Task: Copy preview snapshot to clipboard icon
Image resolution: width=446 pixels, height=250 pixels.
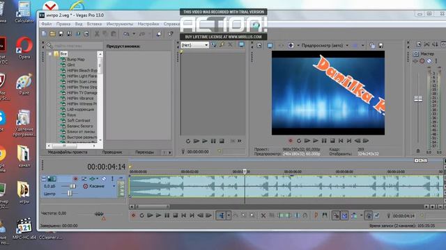Action: (372, 45)
